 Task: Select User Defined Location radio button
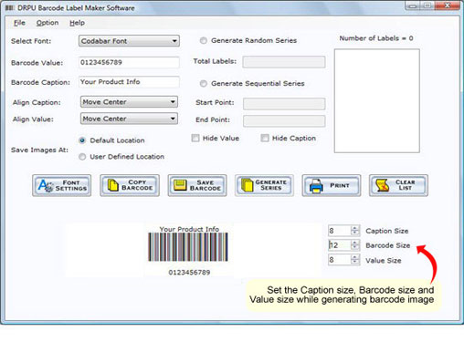tap(82, 157)
